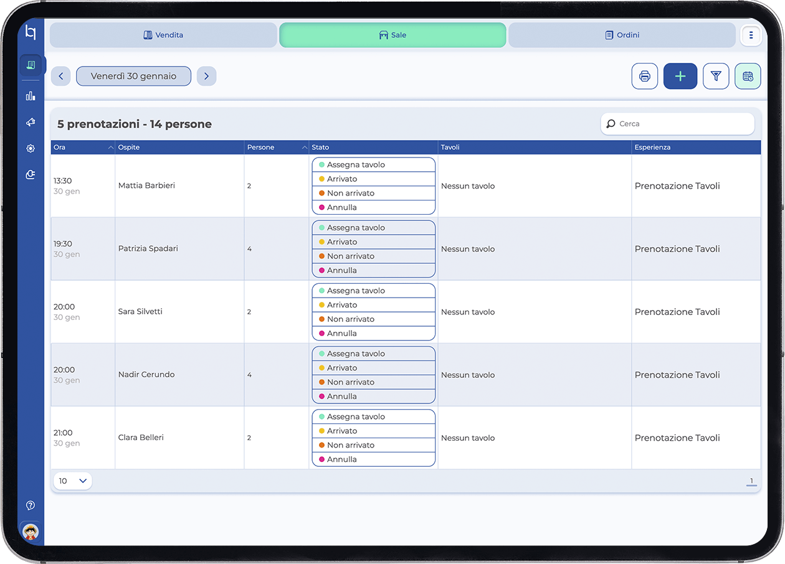
Task: Open the filter icon on the toolbar
Action: click(x=716, y=75)
